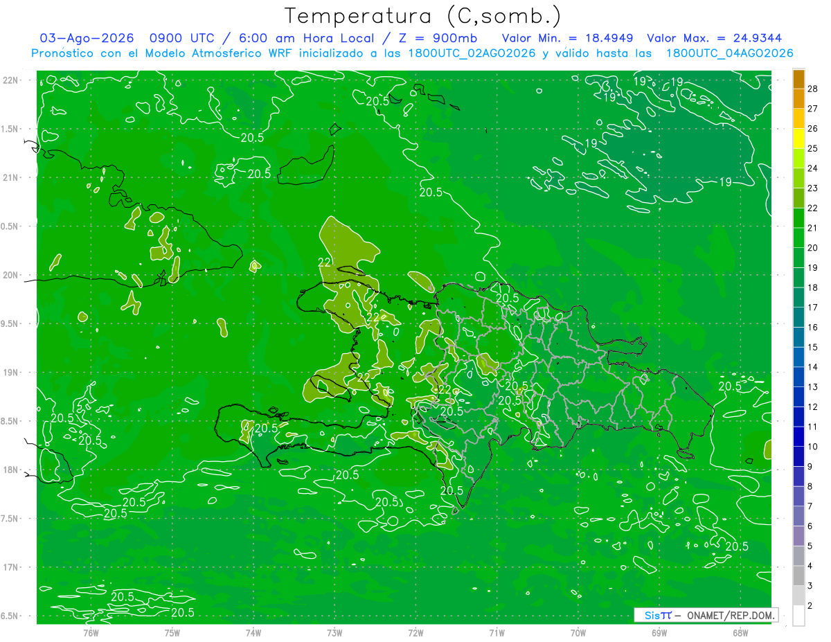Select 'Valor Min. = 18.4949'
Screen dimensions: 831x642
coord(567,37)
